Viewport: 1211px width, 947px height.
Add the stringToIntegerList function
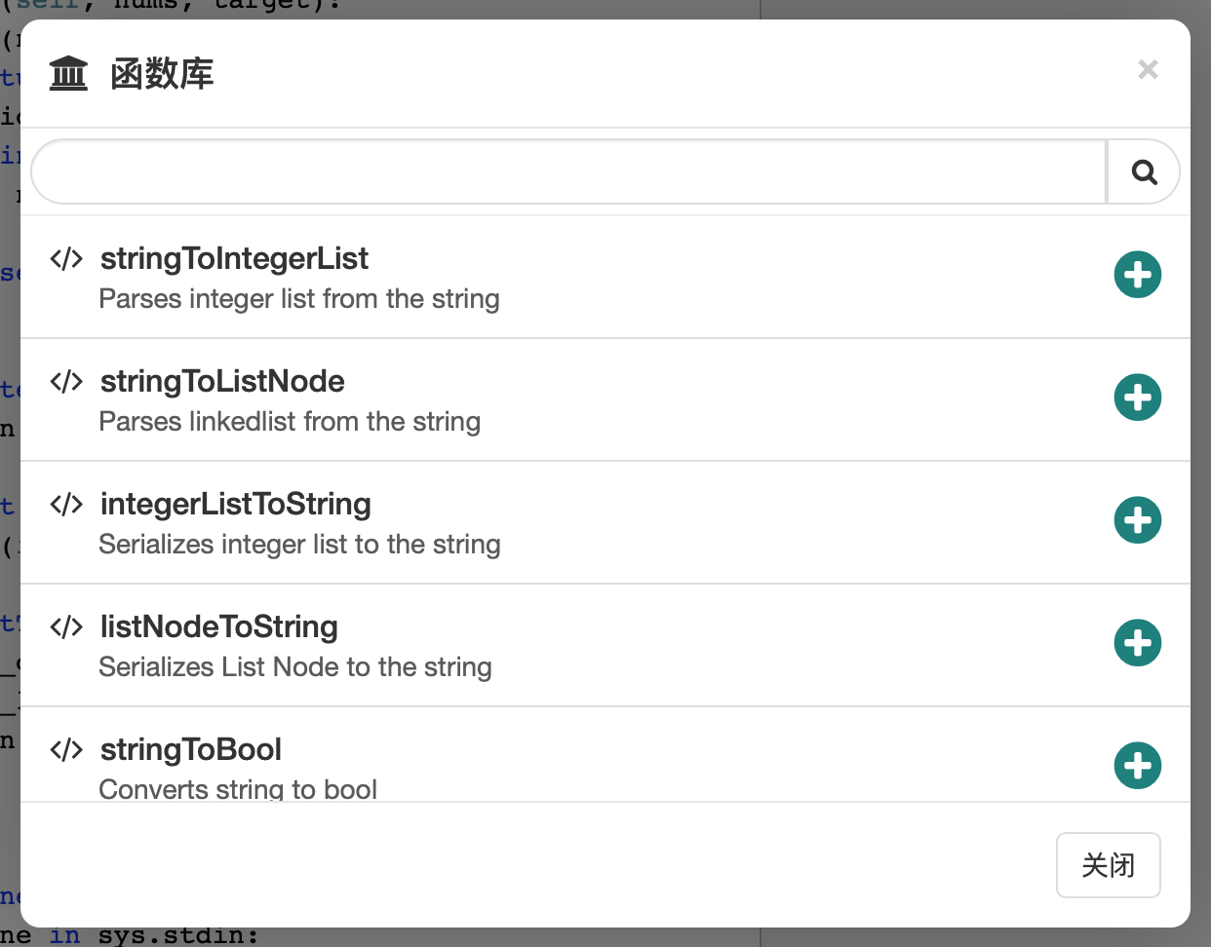click(x=1137, y=275)
